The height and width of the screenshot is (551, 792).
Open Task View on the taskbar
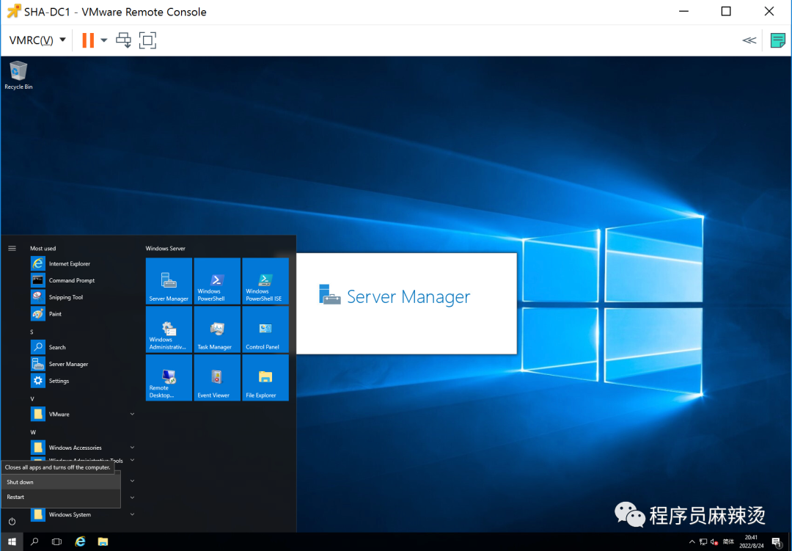[56, 541]
